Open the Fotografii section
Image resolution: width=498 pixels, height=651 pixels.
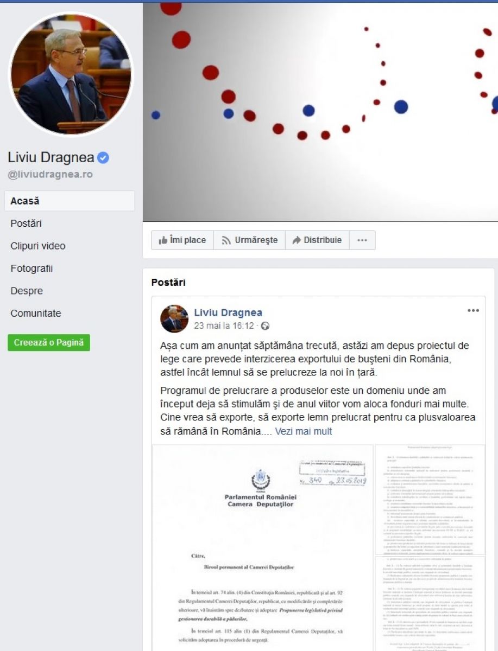click(x=31, y=269)
